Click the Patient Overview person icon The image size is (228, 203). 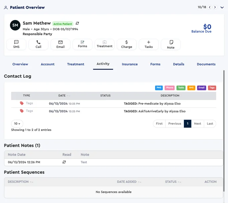[6, 8]
